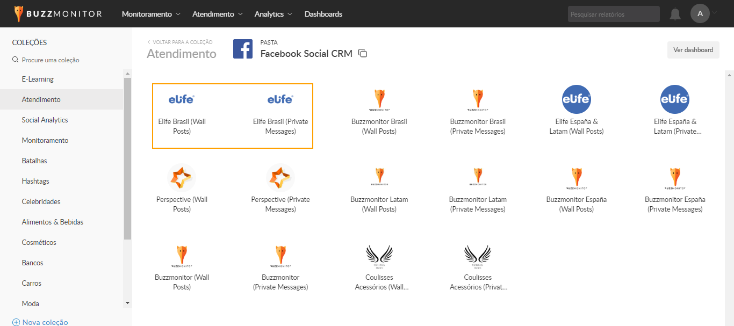Click the sidebar scrollbar down arrow
Image resolution: width=734 pixels, height=326 pixels.
(127, 303)
